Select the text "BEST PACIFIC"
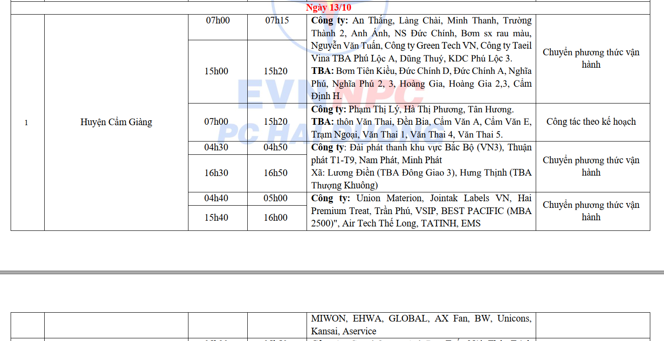Screen dimensions: 664x341 click(x=473, y=211)
